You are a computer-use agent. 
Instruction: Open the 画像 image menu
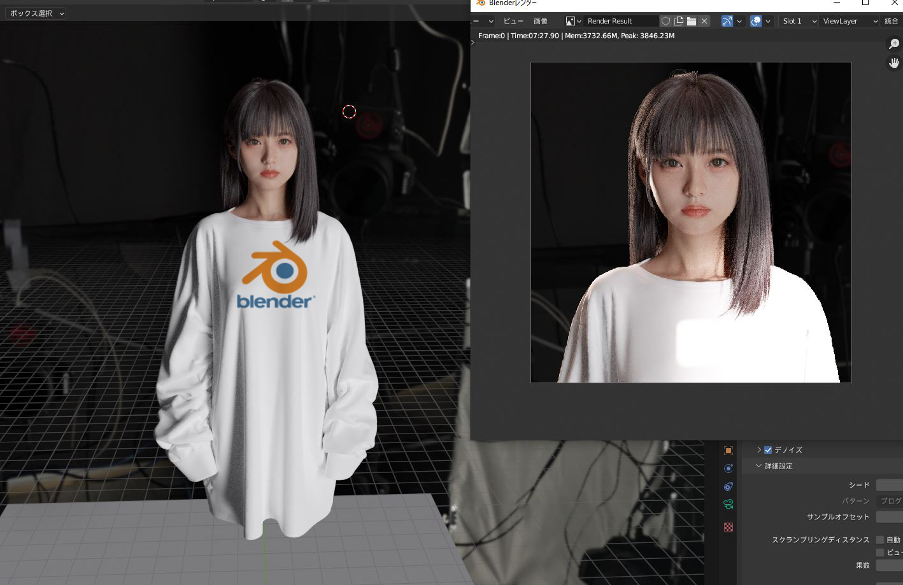541,21
